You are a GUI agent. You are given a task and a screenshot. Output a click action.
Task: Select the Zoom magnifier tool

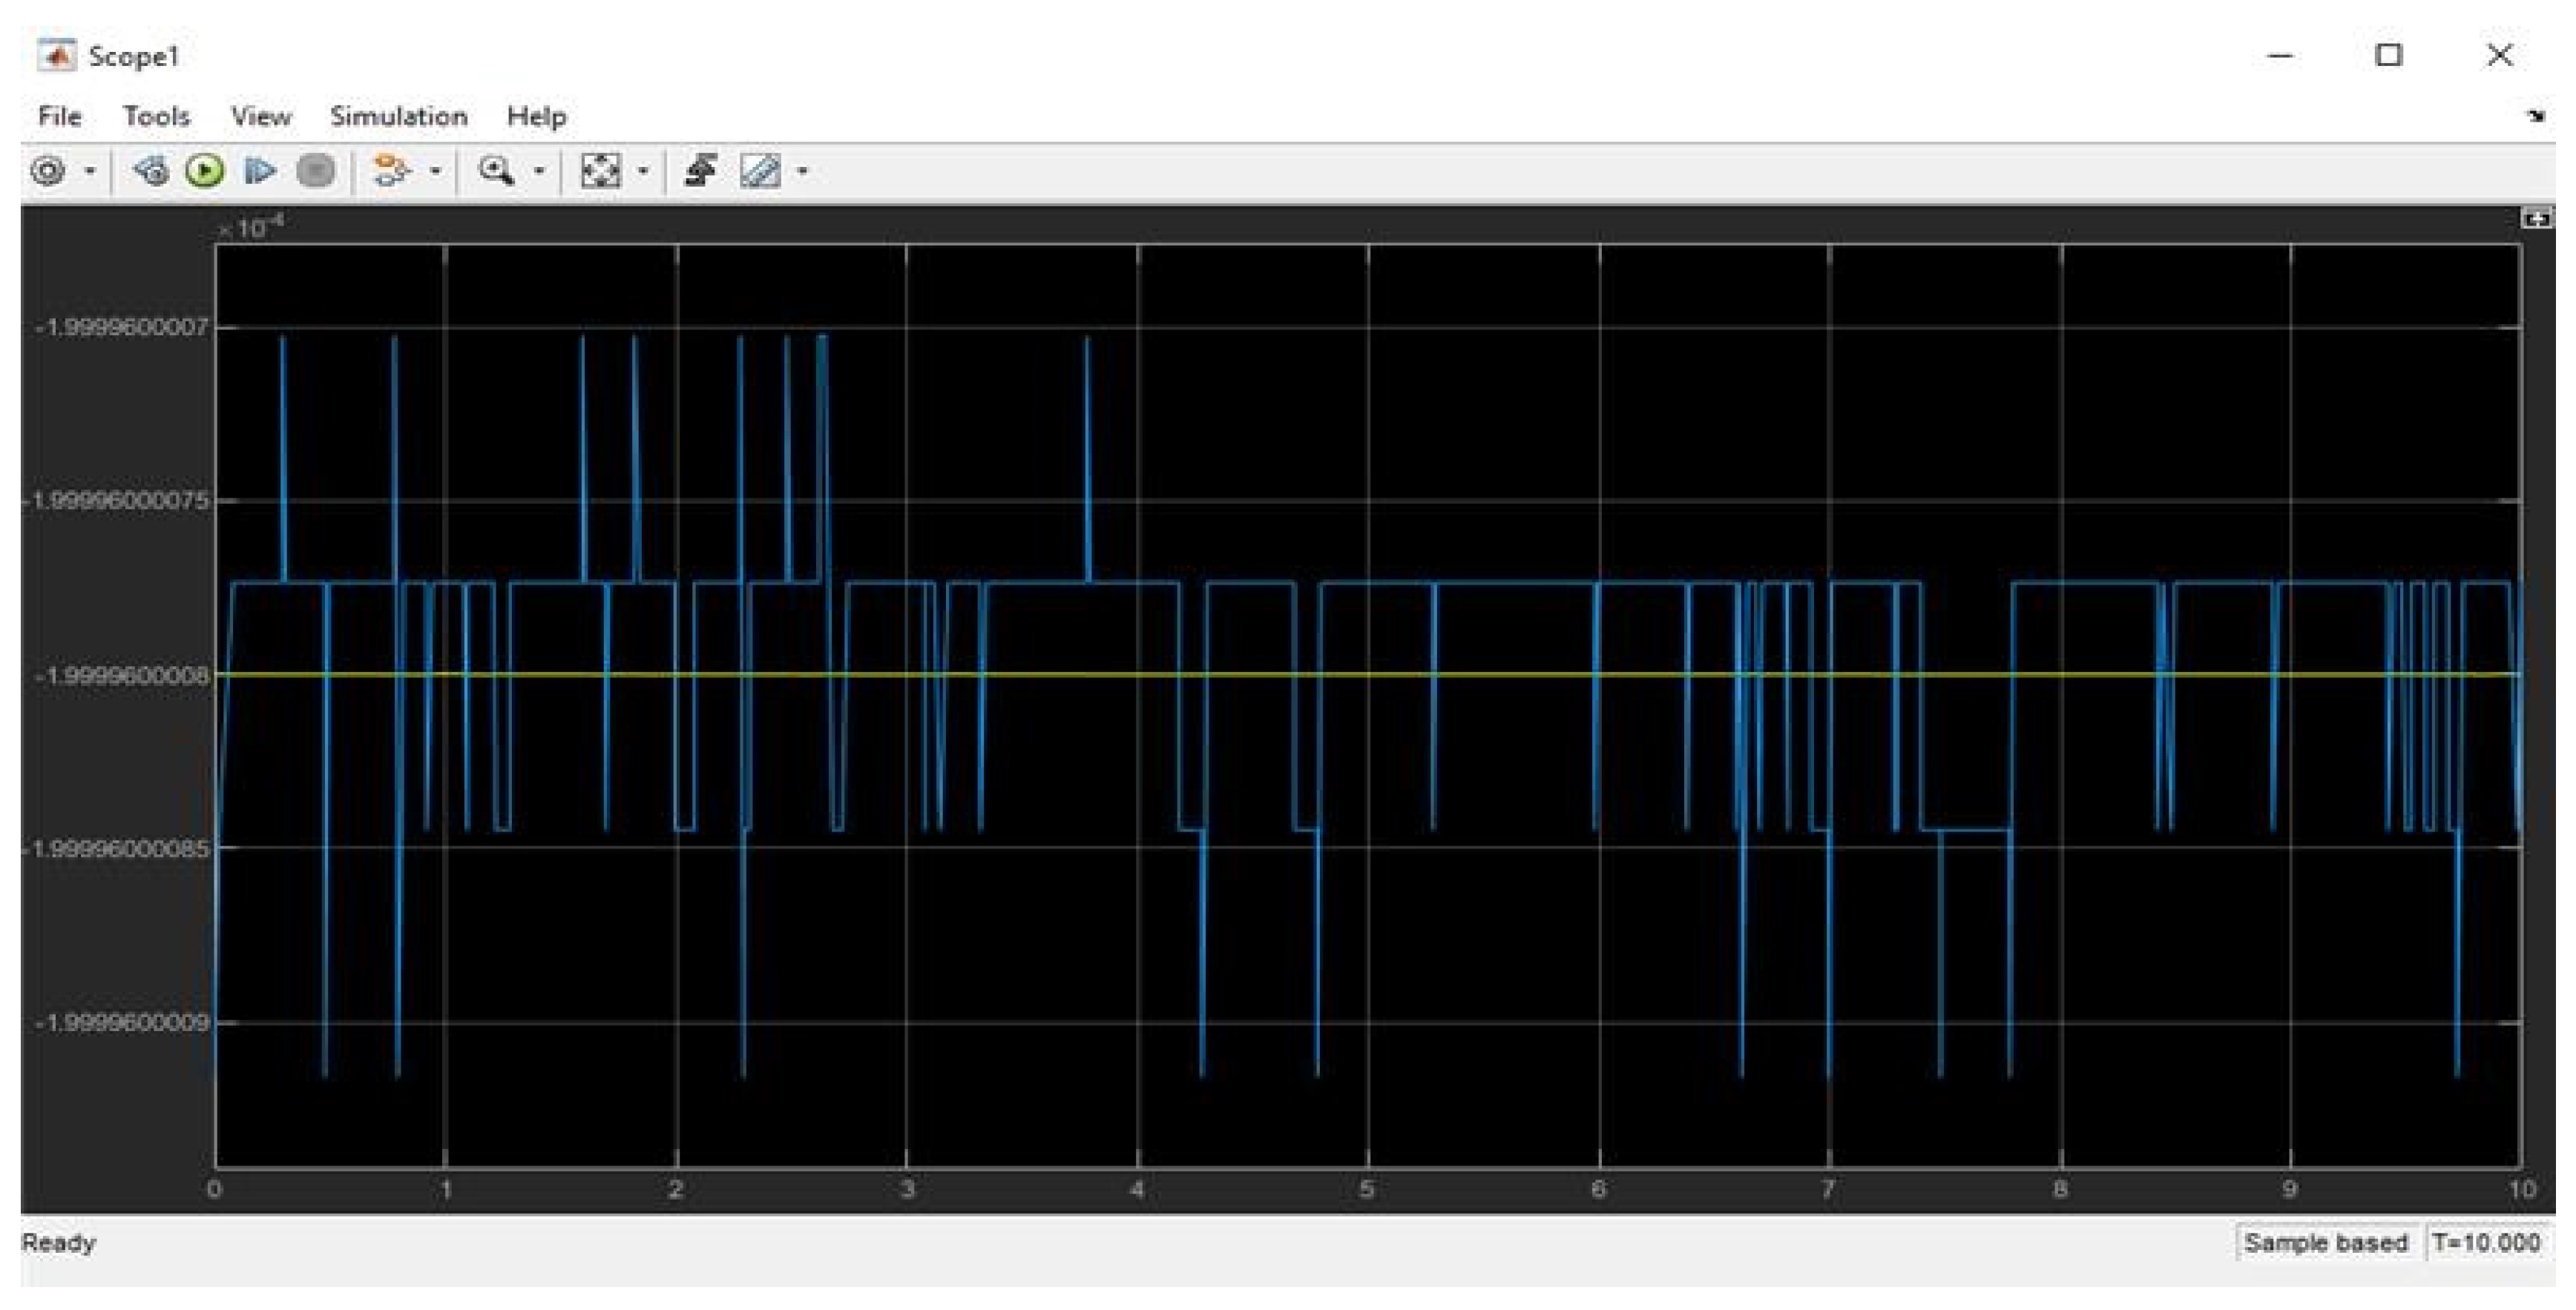pyautogui.click(x=496, y=172)
